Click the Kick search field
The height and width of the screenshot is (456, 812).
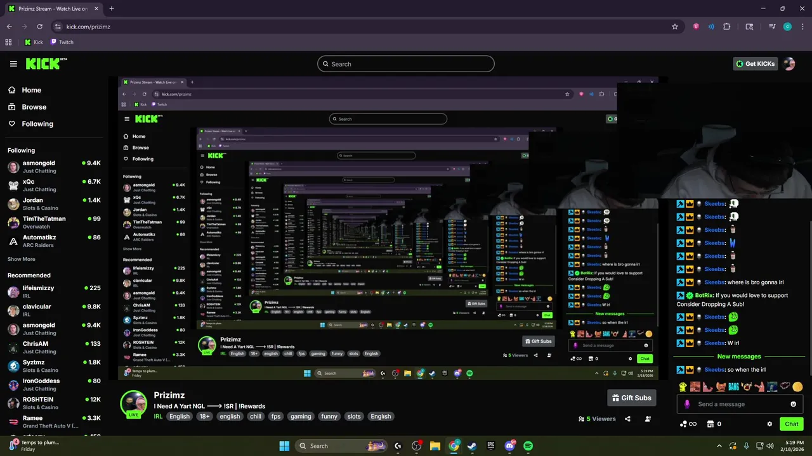pos(406,64)
